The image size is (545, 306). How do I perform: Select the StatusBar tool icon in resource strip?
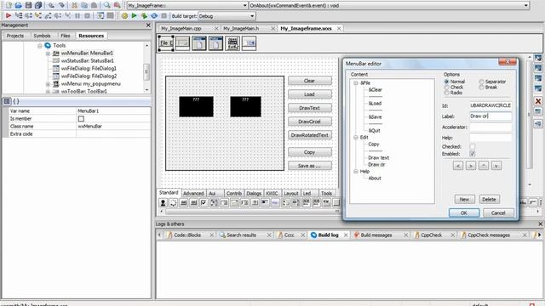tap(182, 43)
